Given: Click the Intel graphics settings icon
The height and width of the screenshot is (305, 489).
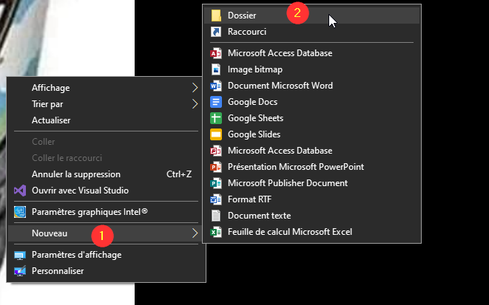Looking at the screenshot, I should coord(20,212).
